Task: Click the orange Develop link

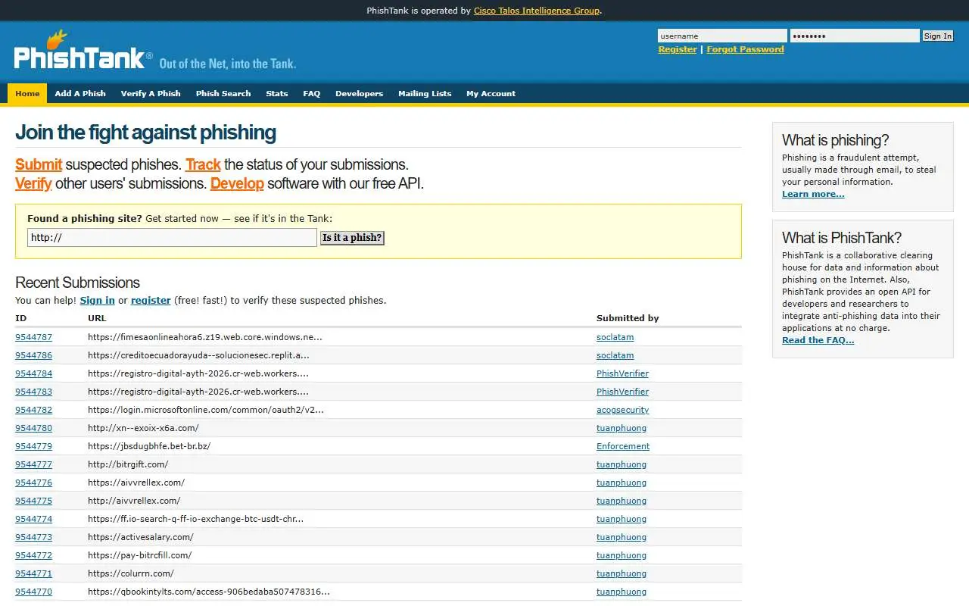Action: point(237,183)
